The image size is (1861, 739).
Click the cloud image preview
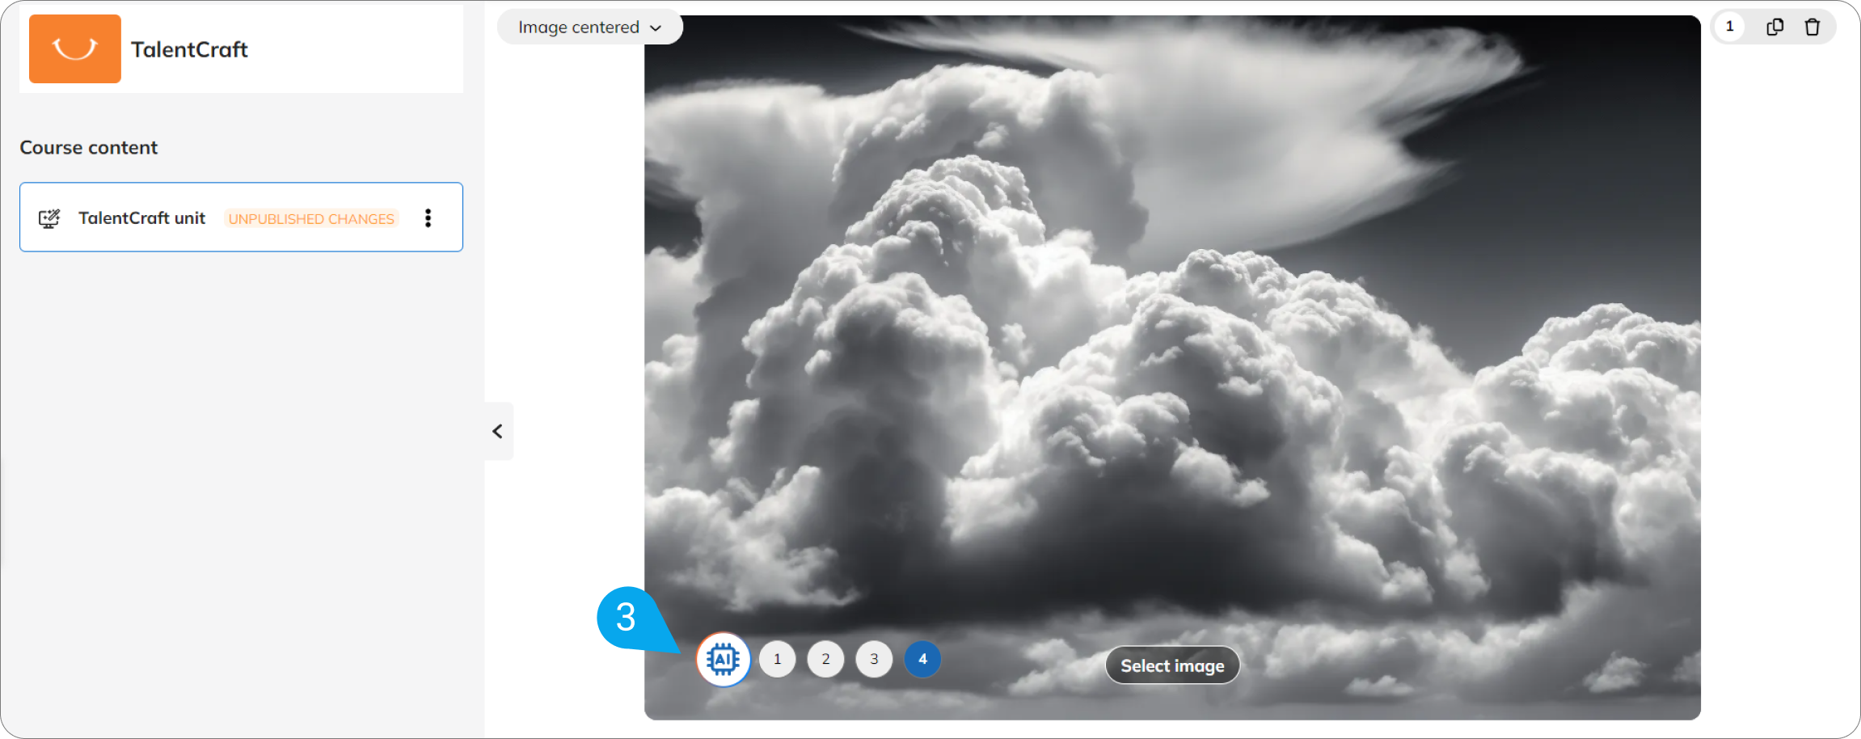[x=1172, y=367]
